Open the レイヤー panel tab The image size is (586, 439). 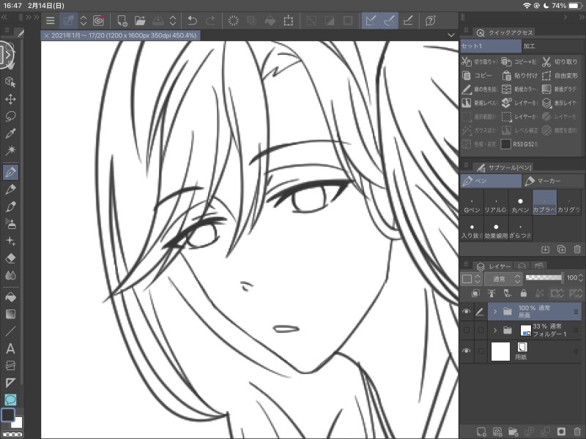coord(494,266)
